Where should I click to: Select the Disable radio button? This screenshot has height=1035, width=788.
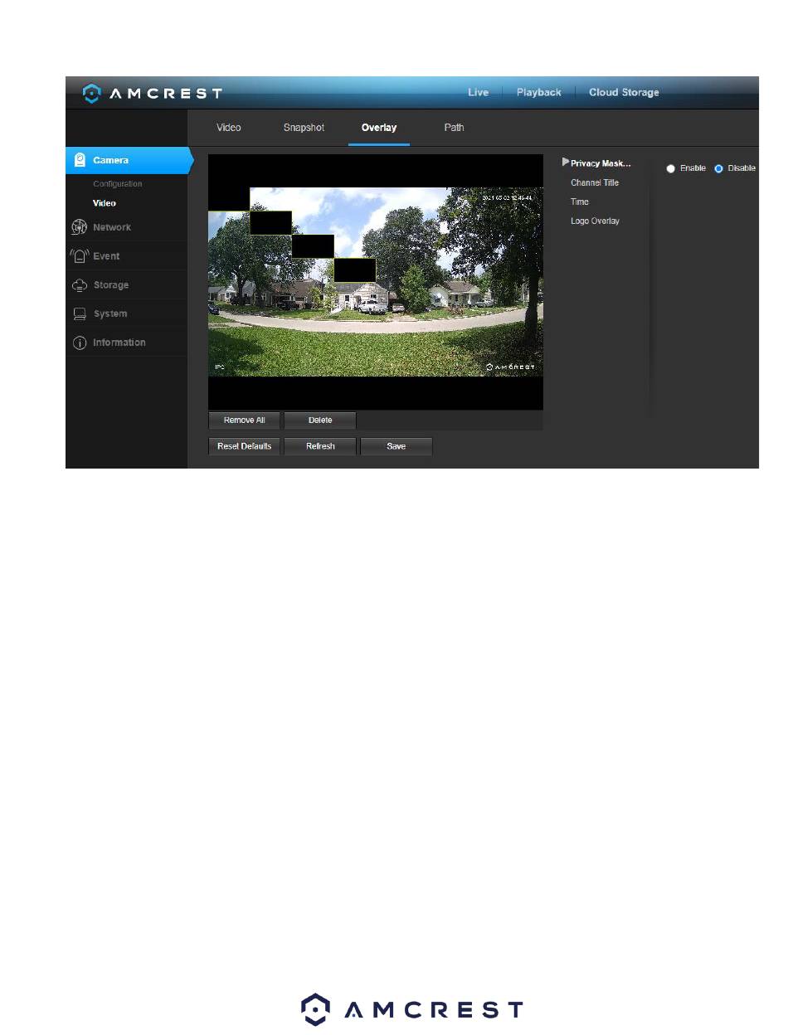tap(718, 168)
